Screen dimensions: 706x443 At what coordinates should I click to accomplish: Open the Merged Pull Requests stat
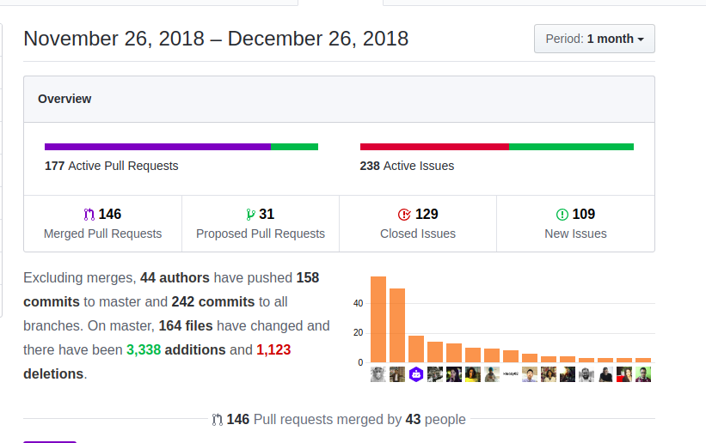coord(102,223)
